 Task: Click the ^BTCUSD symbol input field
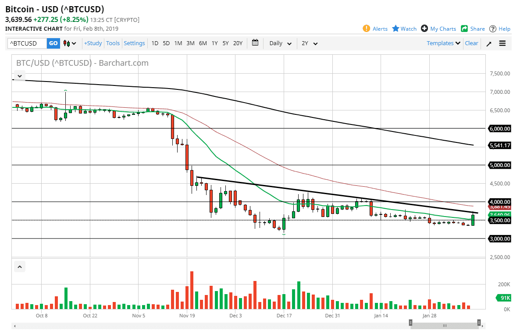[x=27, y=43]
